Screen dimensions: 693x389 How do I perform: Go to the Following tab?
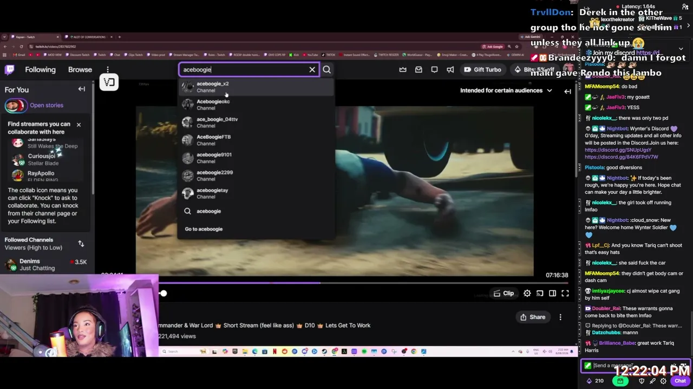40,69
